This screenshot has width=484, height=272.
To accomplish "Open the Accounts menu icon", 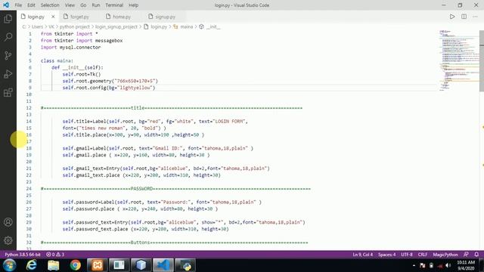I will (8, 222).
